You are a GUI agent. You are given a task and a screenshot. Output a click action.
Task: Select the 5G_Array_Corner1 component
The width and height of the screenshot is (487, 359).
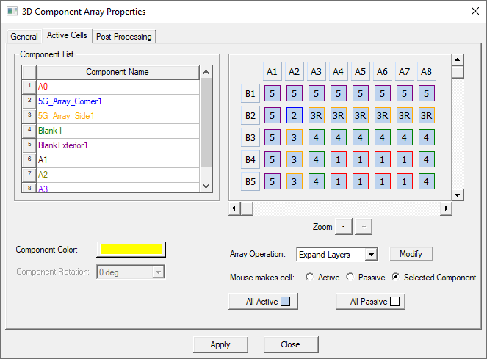tap(118, 101)
